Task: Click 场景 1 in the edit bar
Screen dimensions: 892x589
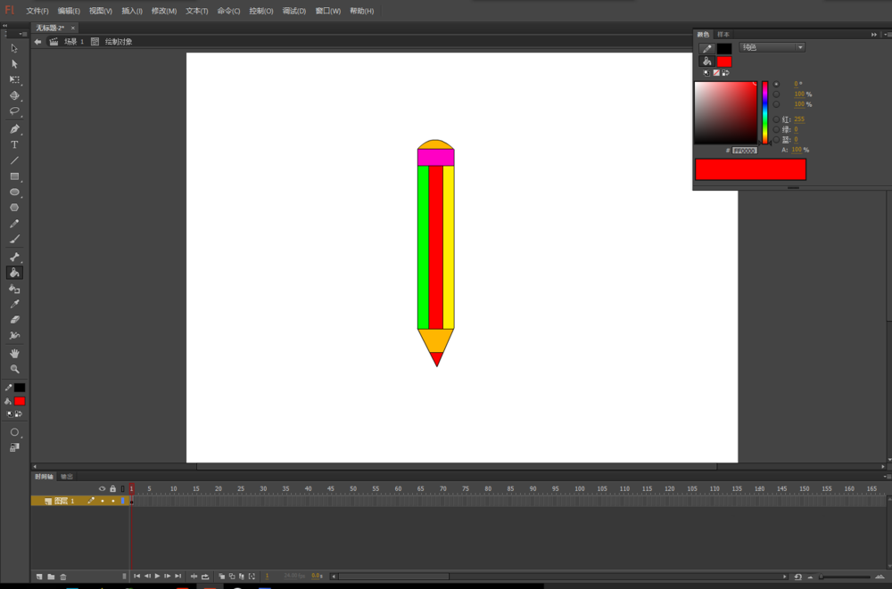Action: click(x=74, y=42)
